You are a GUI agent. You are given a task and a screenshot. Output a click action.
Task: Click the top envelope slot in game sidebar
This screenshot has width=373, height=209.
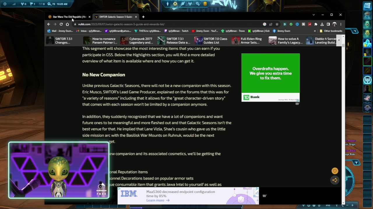[x=367, y=6]
